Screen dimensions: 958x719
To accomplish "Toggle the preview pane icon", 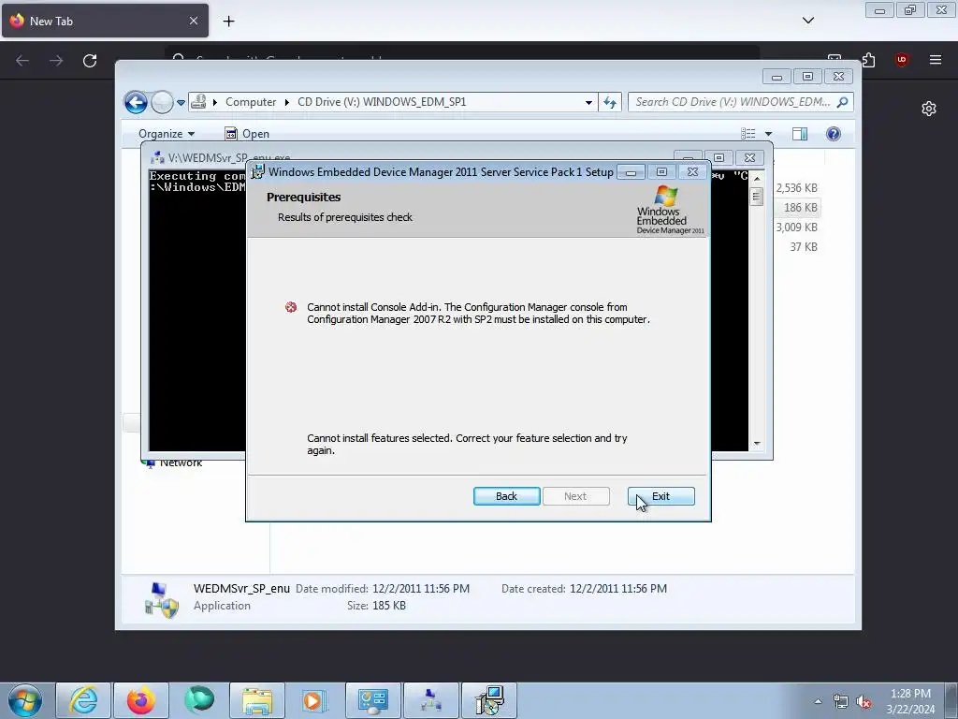I will [x=800, y=134].
